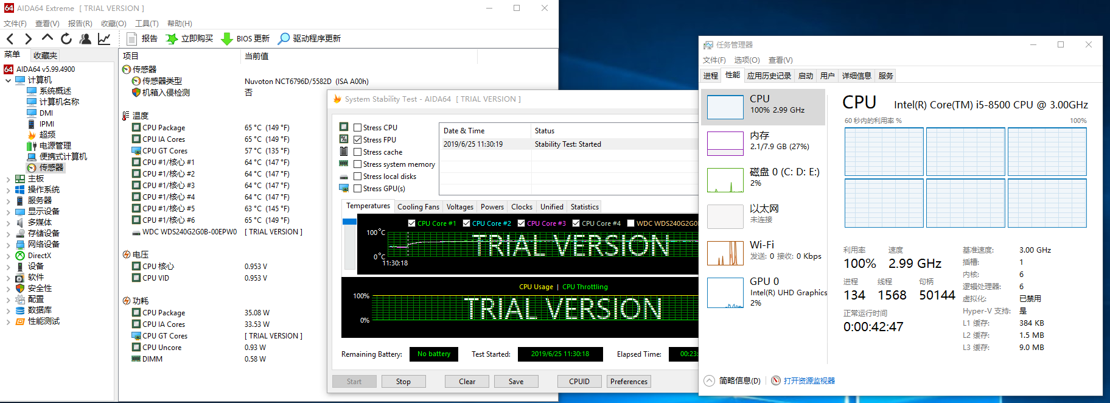Select 传感器 sensor tree item
The height and width of the screenshot is (403, 1110).
51,167
